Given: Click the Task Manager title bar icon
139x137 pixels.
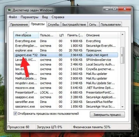Looking at the screenshot, I should (10, 10).
